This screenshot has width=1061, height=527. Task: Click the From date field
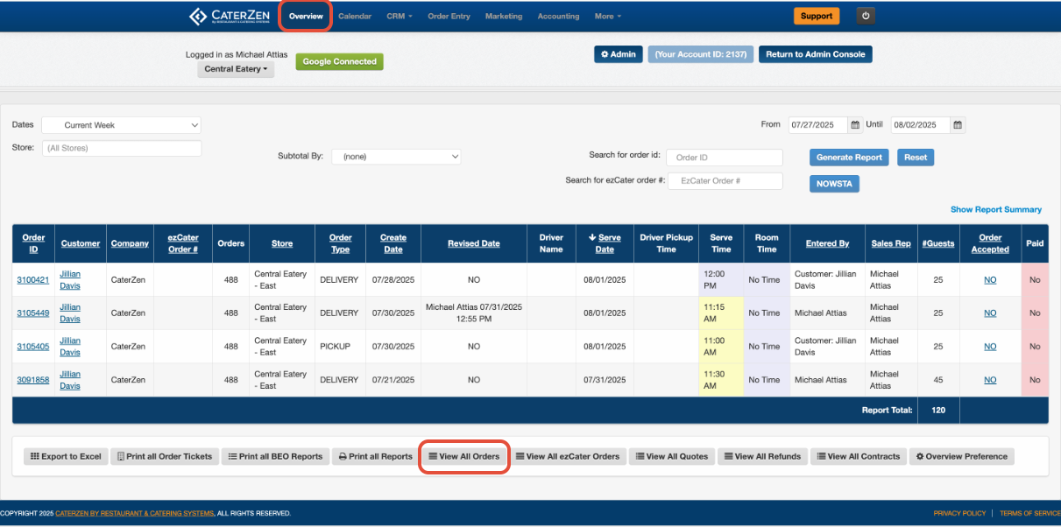click(818, 125)
